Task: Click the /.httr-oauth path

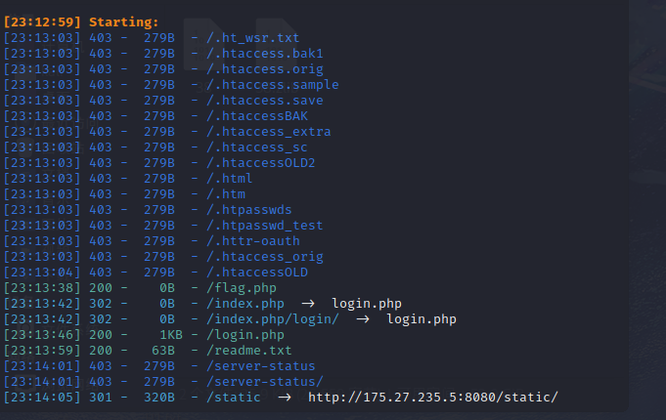Action: (x=253, y=241)
